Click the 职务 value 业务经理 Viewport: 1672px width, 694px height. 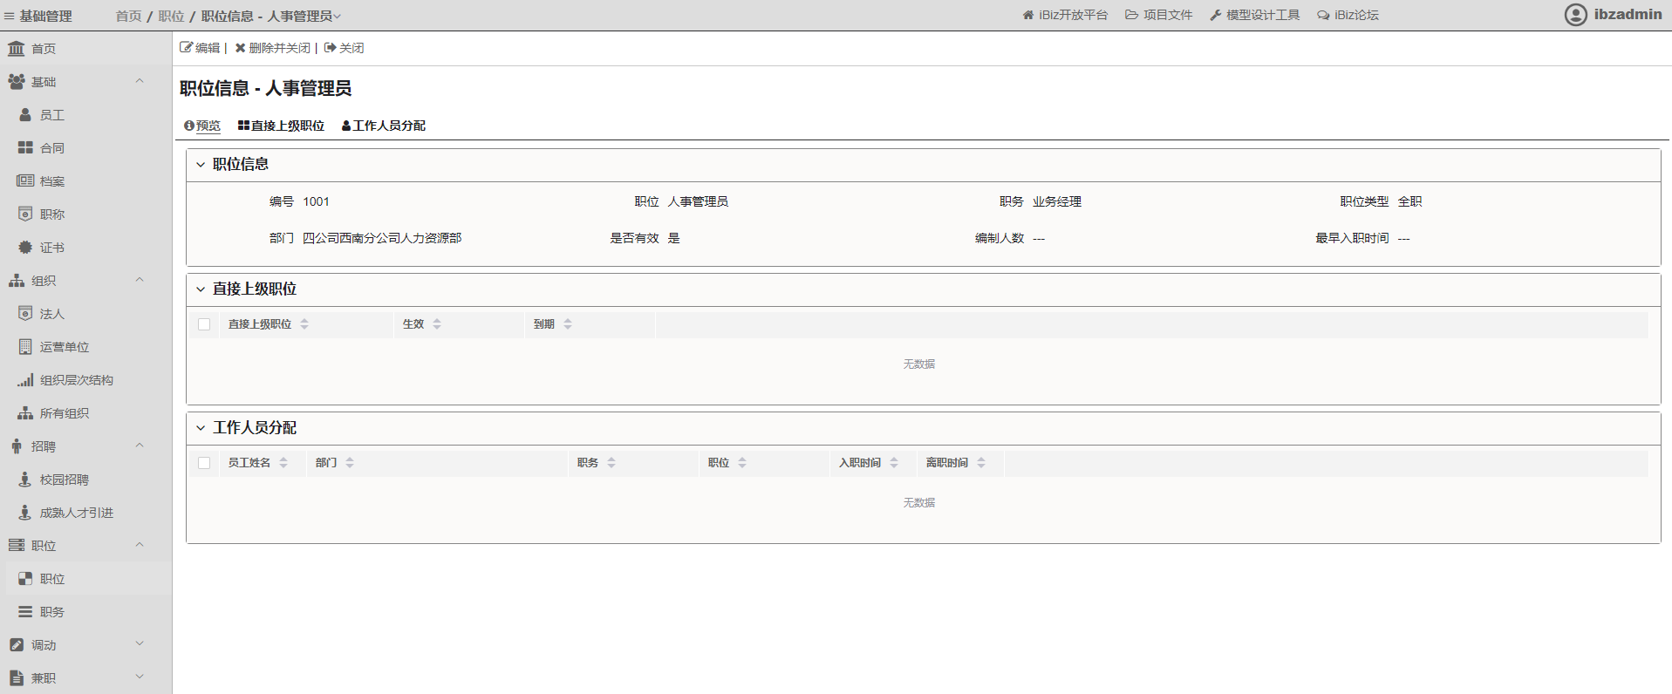(x=1057, y=201)
